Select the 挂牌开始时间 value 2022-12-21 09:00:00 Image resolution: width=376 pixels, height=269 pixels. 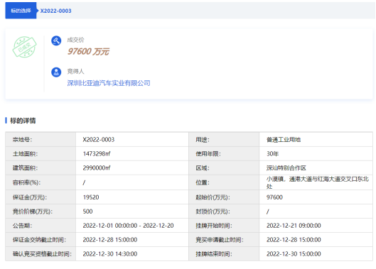[x=294, y=226]
